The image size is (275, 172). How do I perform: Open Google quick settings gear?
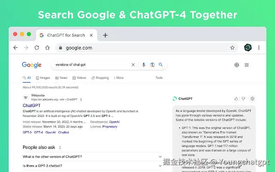237,65
